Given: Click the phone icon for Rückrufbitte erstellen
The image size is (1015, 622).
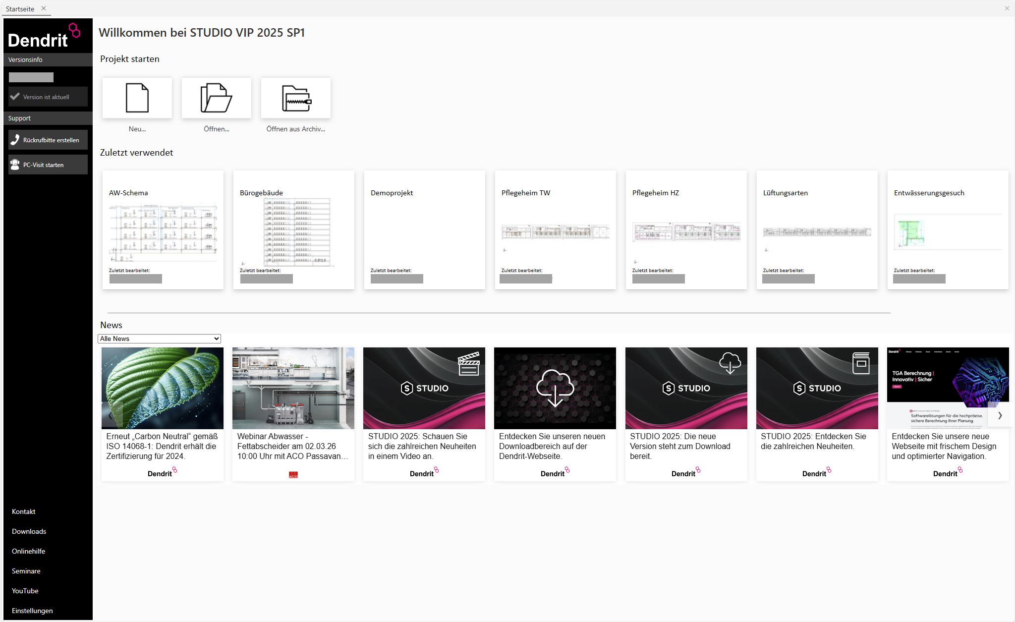Looking at the screenshot, I should pos(15,140).
